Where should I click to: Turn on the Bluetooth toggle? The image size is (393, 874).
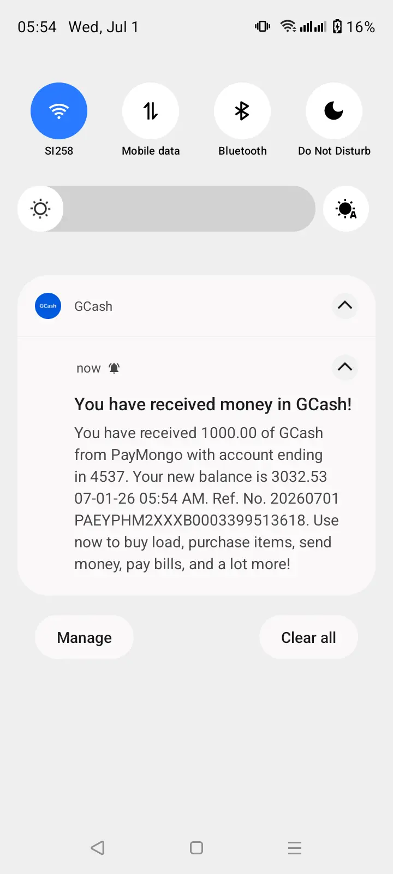point(242,111)
